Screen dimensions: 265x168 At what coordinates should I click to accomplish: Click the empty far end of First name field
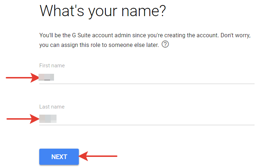tap(237, 77)
